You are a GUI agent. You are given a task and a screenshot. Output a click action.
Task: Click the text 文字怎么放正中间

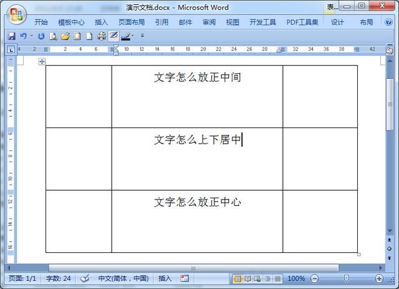click(x=198, y=77)
